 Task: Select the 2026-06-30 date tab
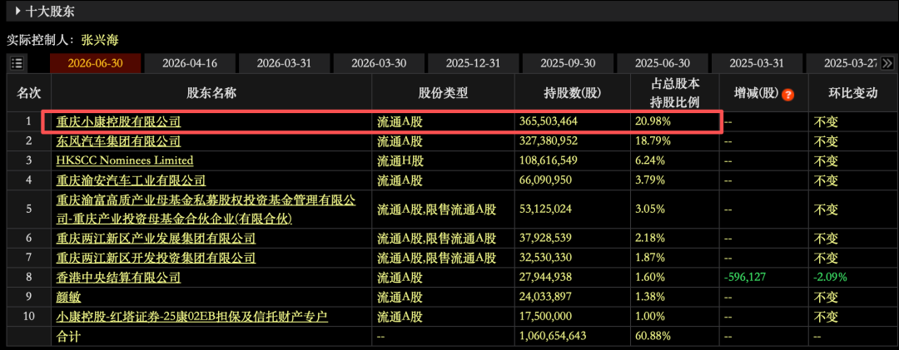(95, 63)
